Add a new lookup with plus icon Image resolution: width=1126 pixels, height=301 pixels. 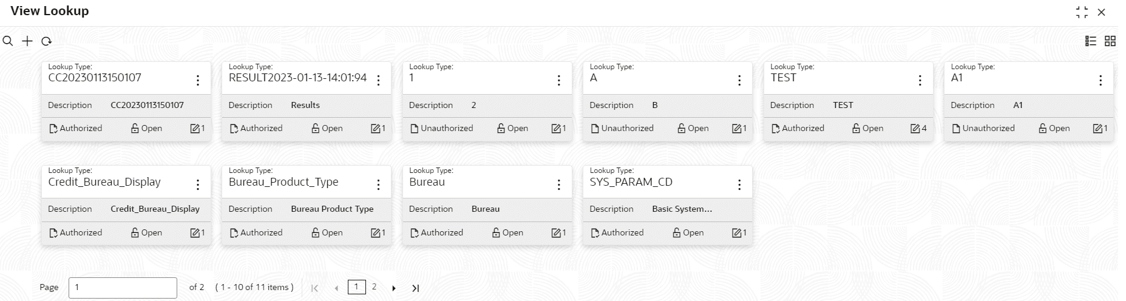pos(27,41)
